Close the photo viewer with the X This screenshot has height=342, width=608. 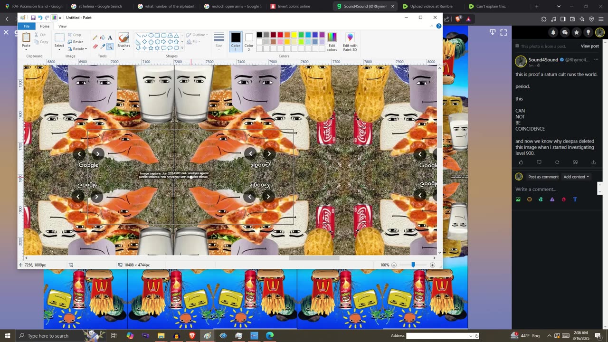[6, 32]
